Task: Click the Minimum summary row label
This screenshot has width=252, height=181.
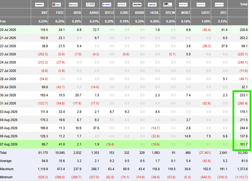Action: click(6, 177)
